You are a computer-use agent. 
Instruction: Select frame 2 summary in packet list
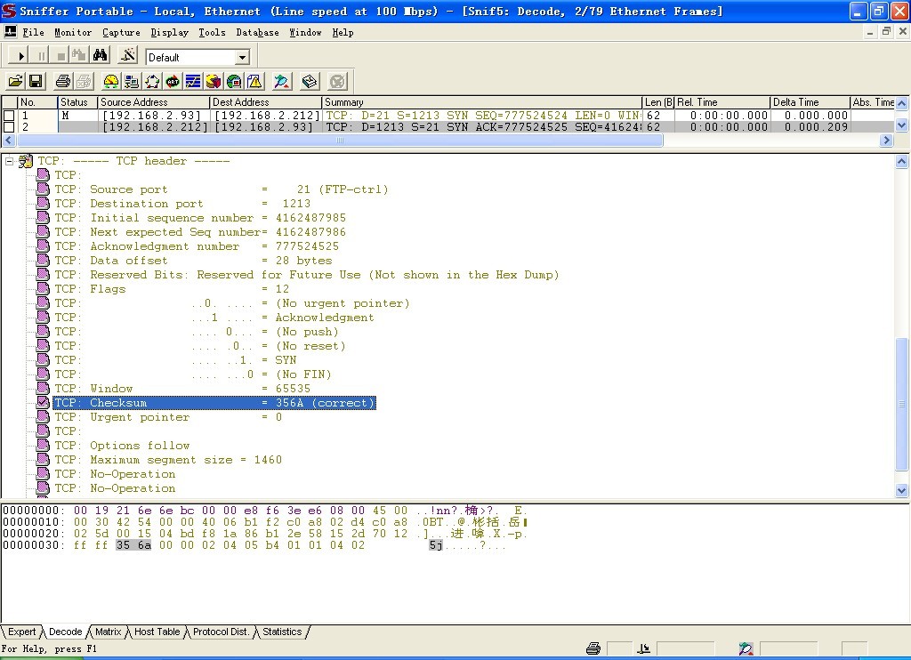(x=481, y=126)
